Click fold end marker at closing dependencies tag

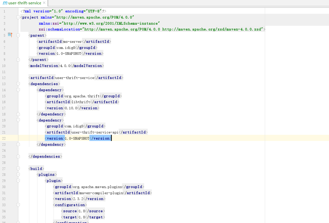(18, 156)
